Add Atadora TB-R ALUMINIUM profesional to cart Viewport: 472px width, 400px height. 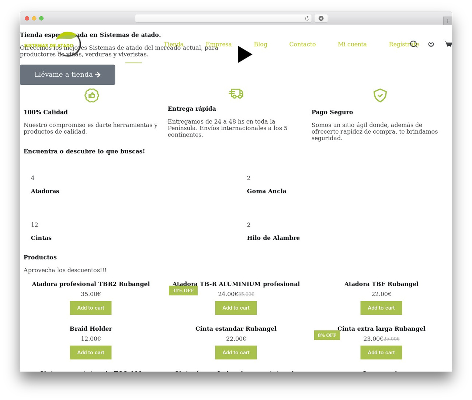236,308
